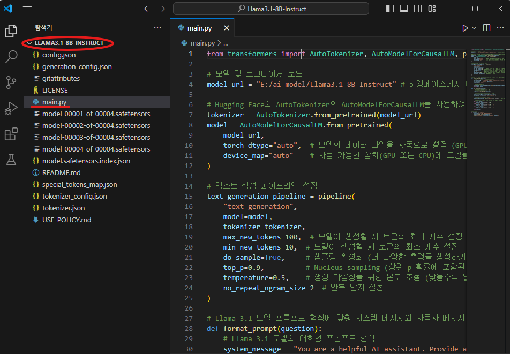Click main.py in the breadcrumb bar
The image size is (510, 354).
coord(202,43)
